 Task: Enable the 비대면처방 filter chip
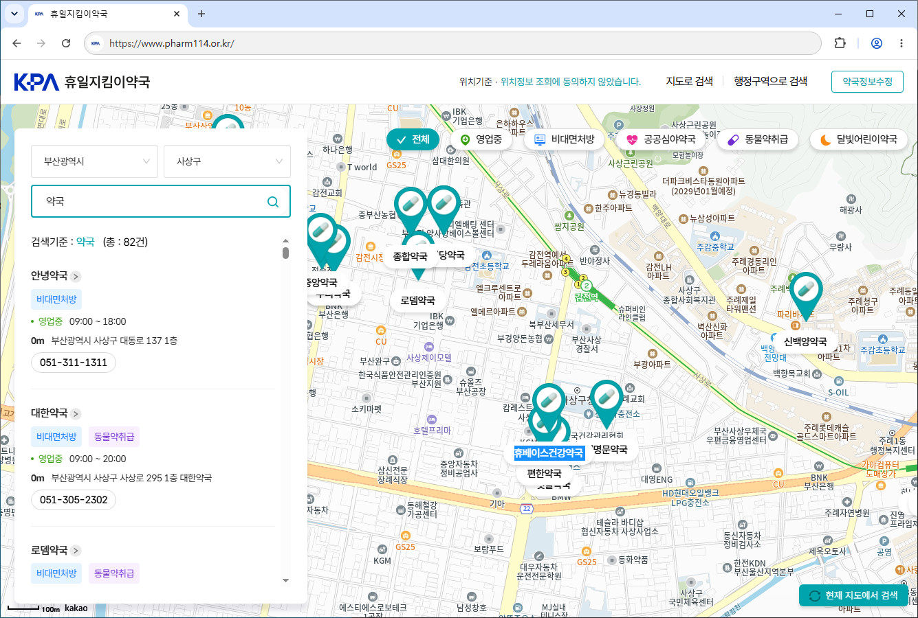[x=564, y=139]
